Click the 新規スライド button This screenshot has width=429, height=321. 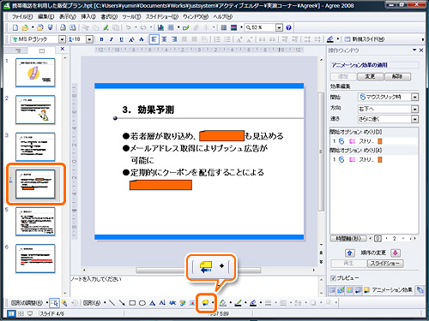click(365, 39)
